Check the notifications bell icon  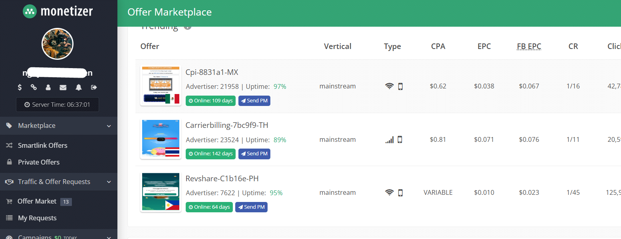(x=79, y=87)
